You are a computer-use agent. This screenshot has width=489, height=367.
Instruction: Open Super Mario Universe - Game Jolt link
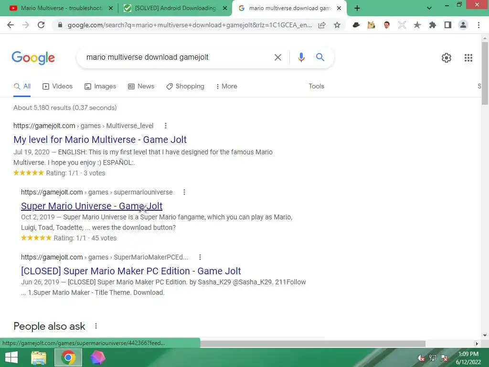tap(92, 206)
